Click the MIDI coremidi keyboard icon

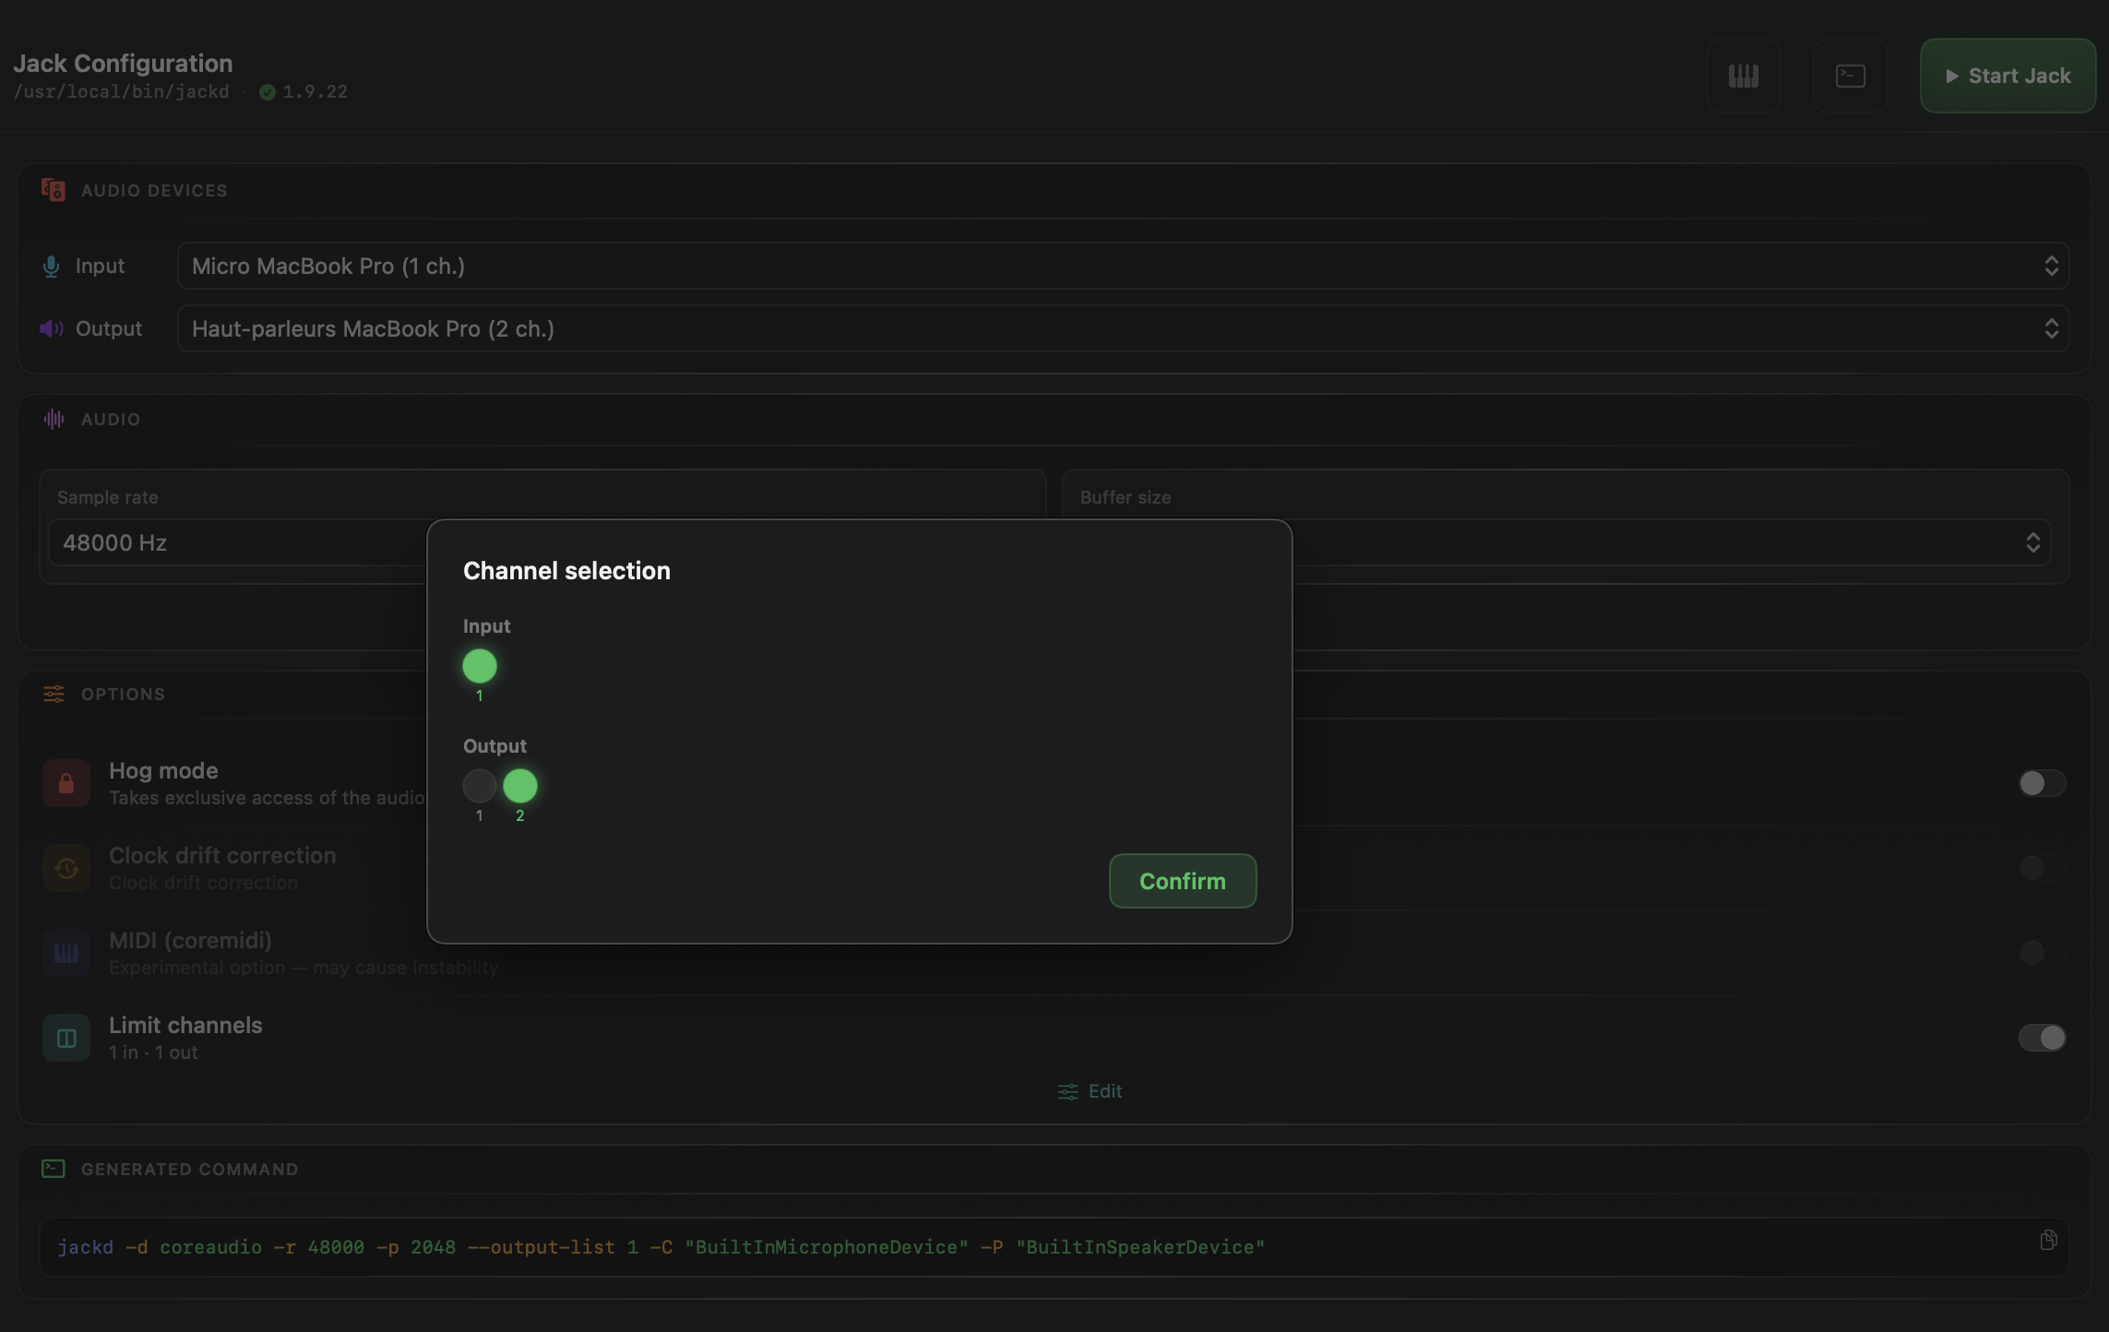click(66, 953)
